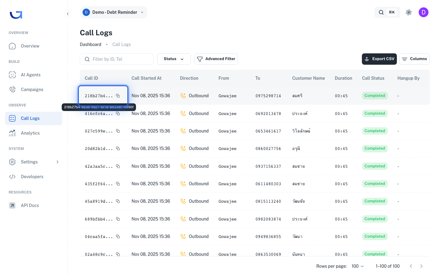Click Customer Name column header
Image resolution: width=442 pixels, height=276 pixels.
point(308,78)
